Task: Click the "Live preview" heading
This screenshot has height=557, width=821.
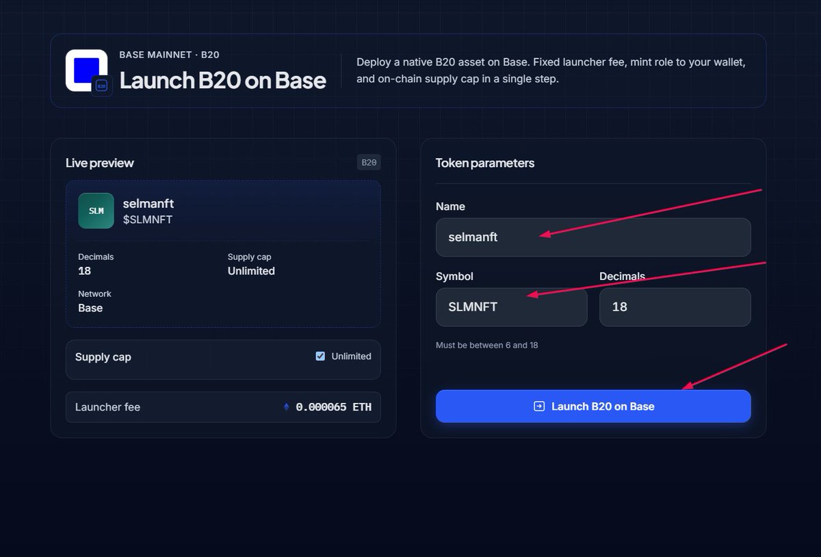Action: click(100, 163)
